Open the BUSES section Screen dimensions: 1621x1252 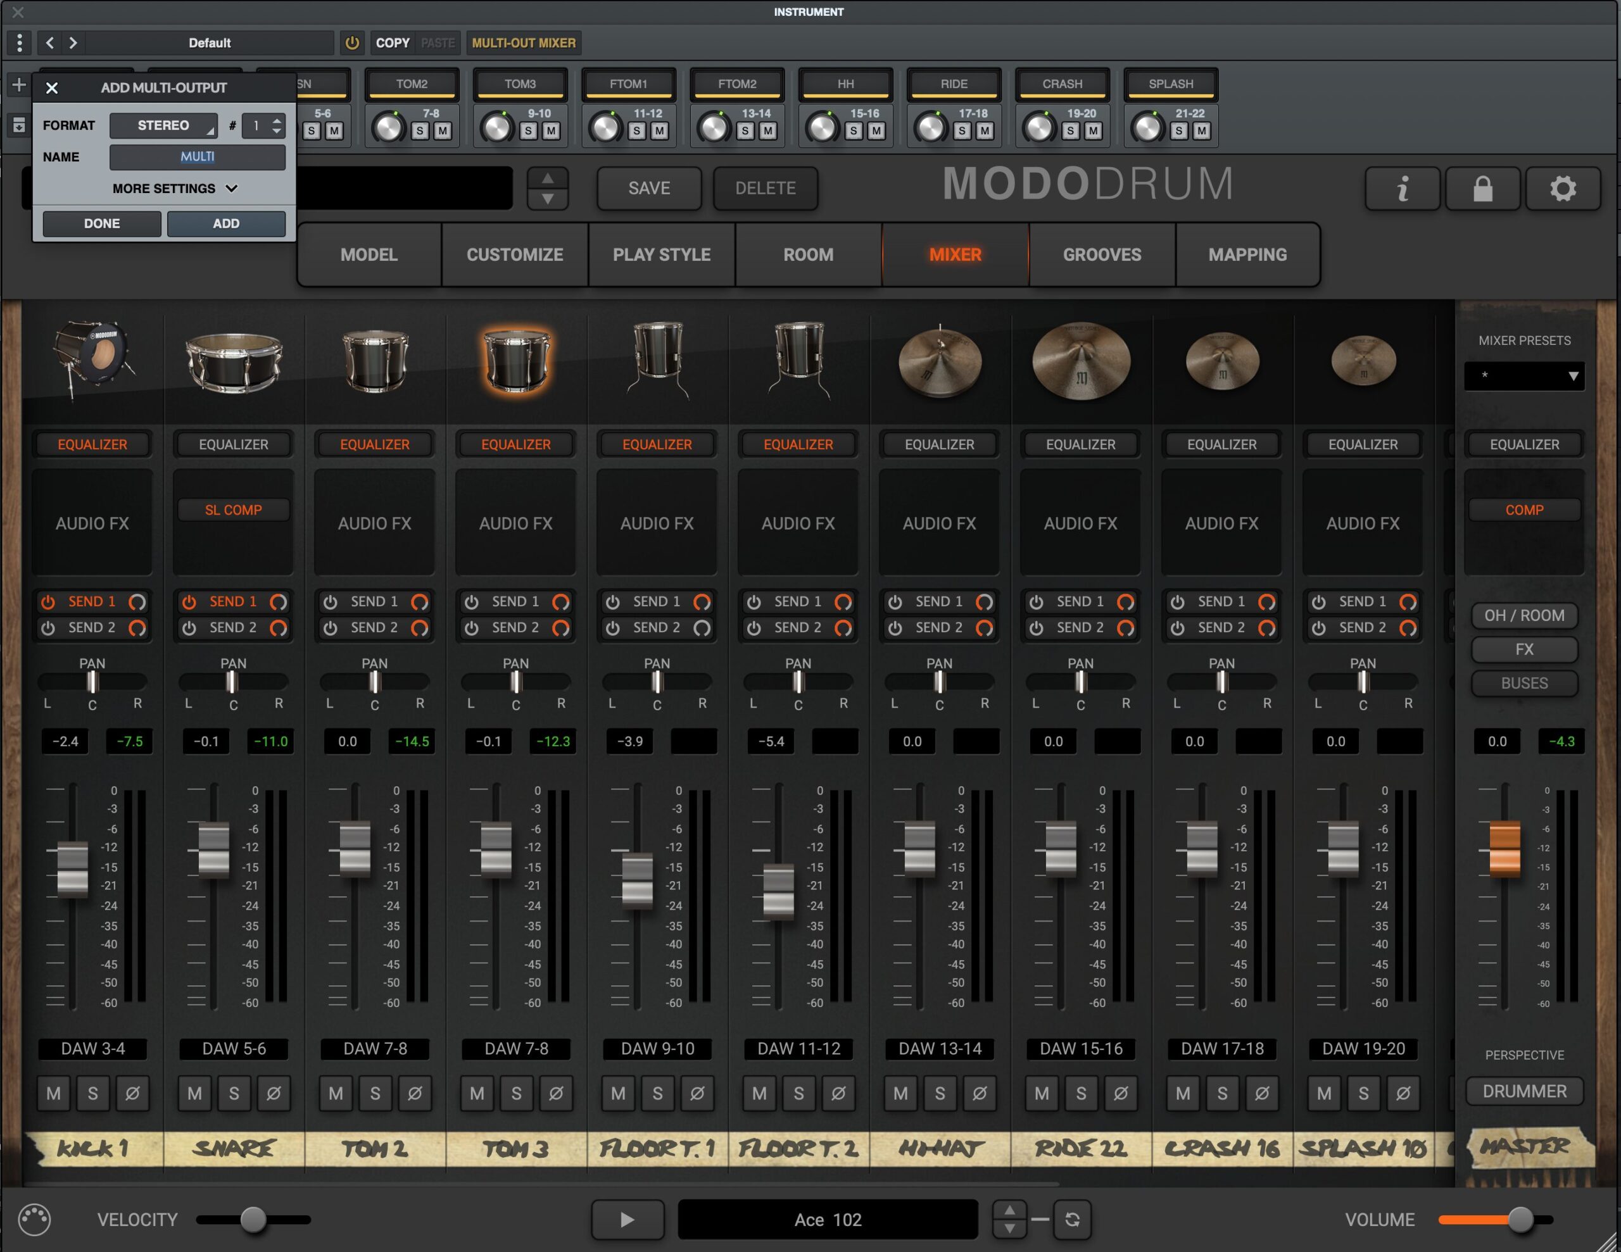click(x=1523, y=684)
